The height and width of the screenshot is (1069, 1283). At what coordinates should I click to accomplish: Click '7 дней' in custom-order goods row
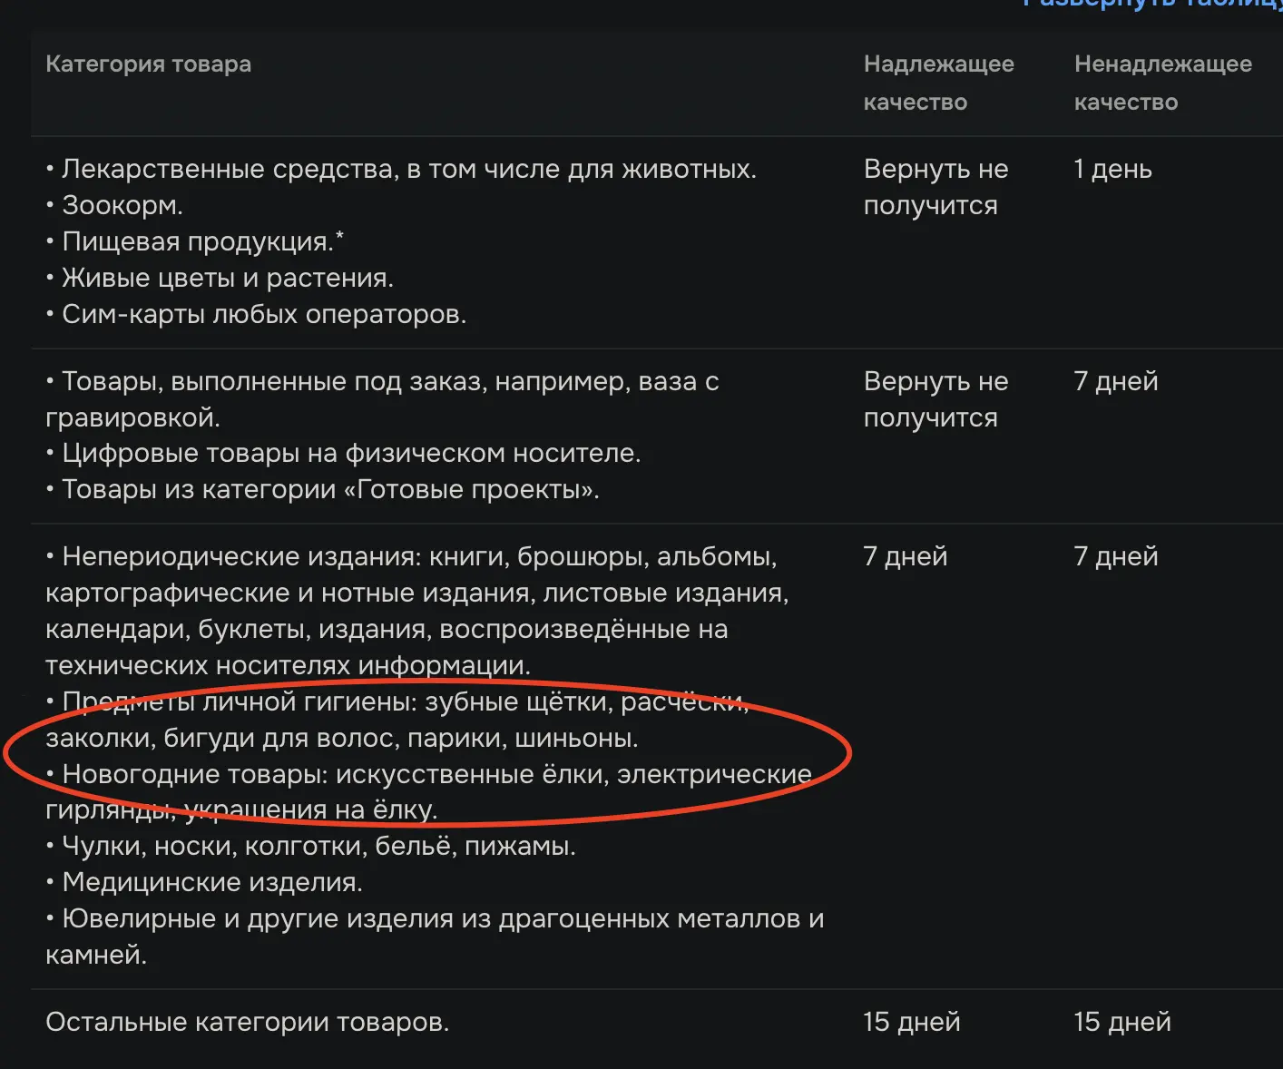pos(1115,382)
